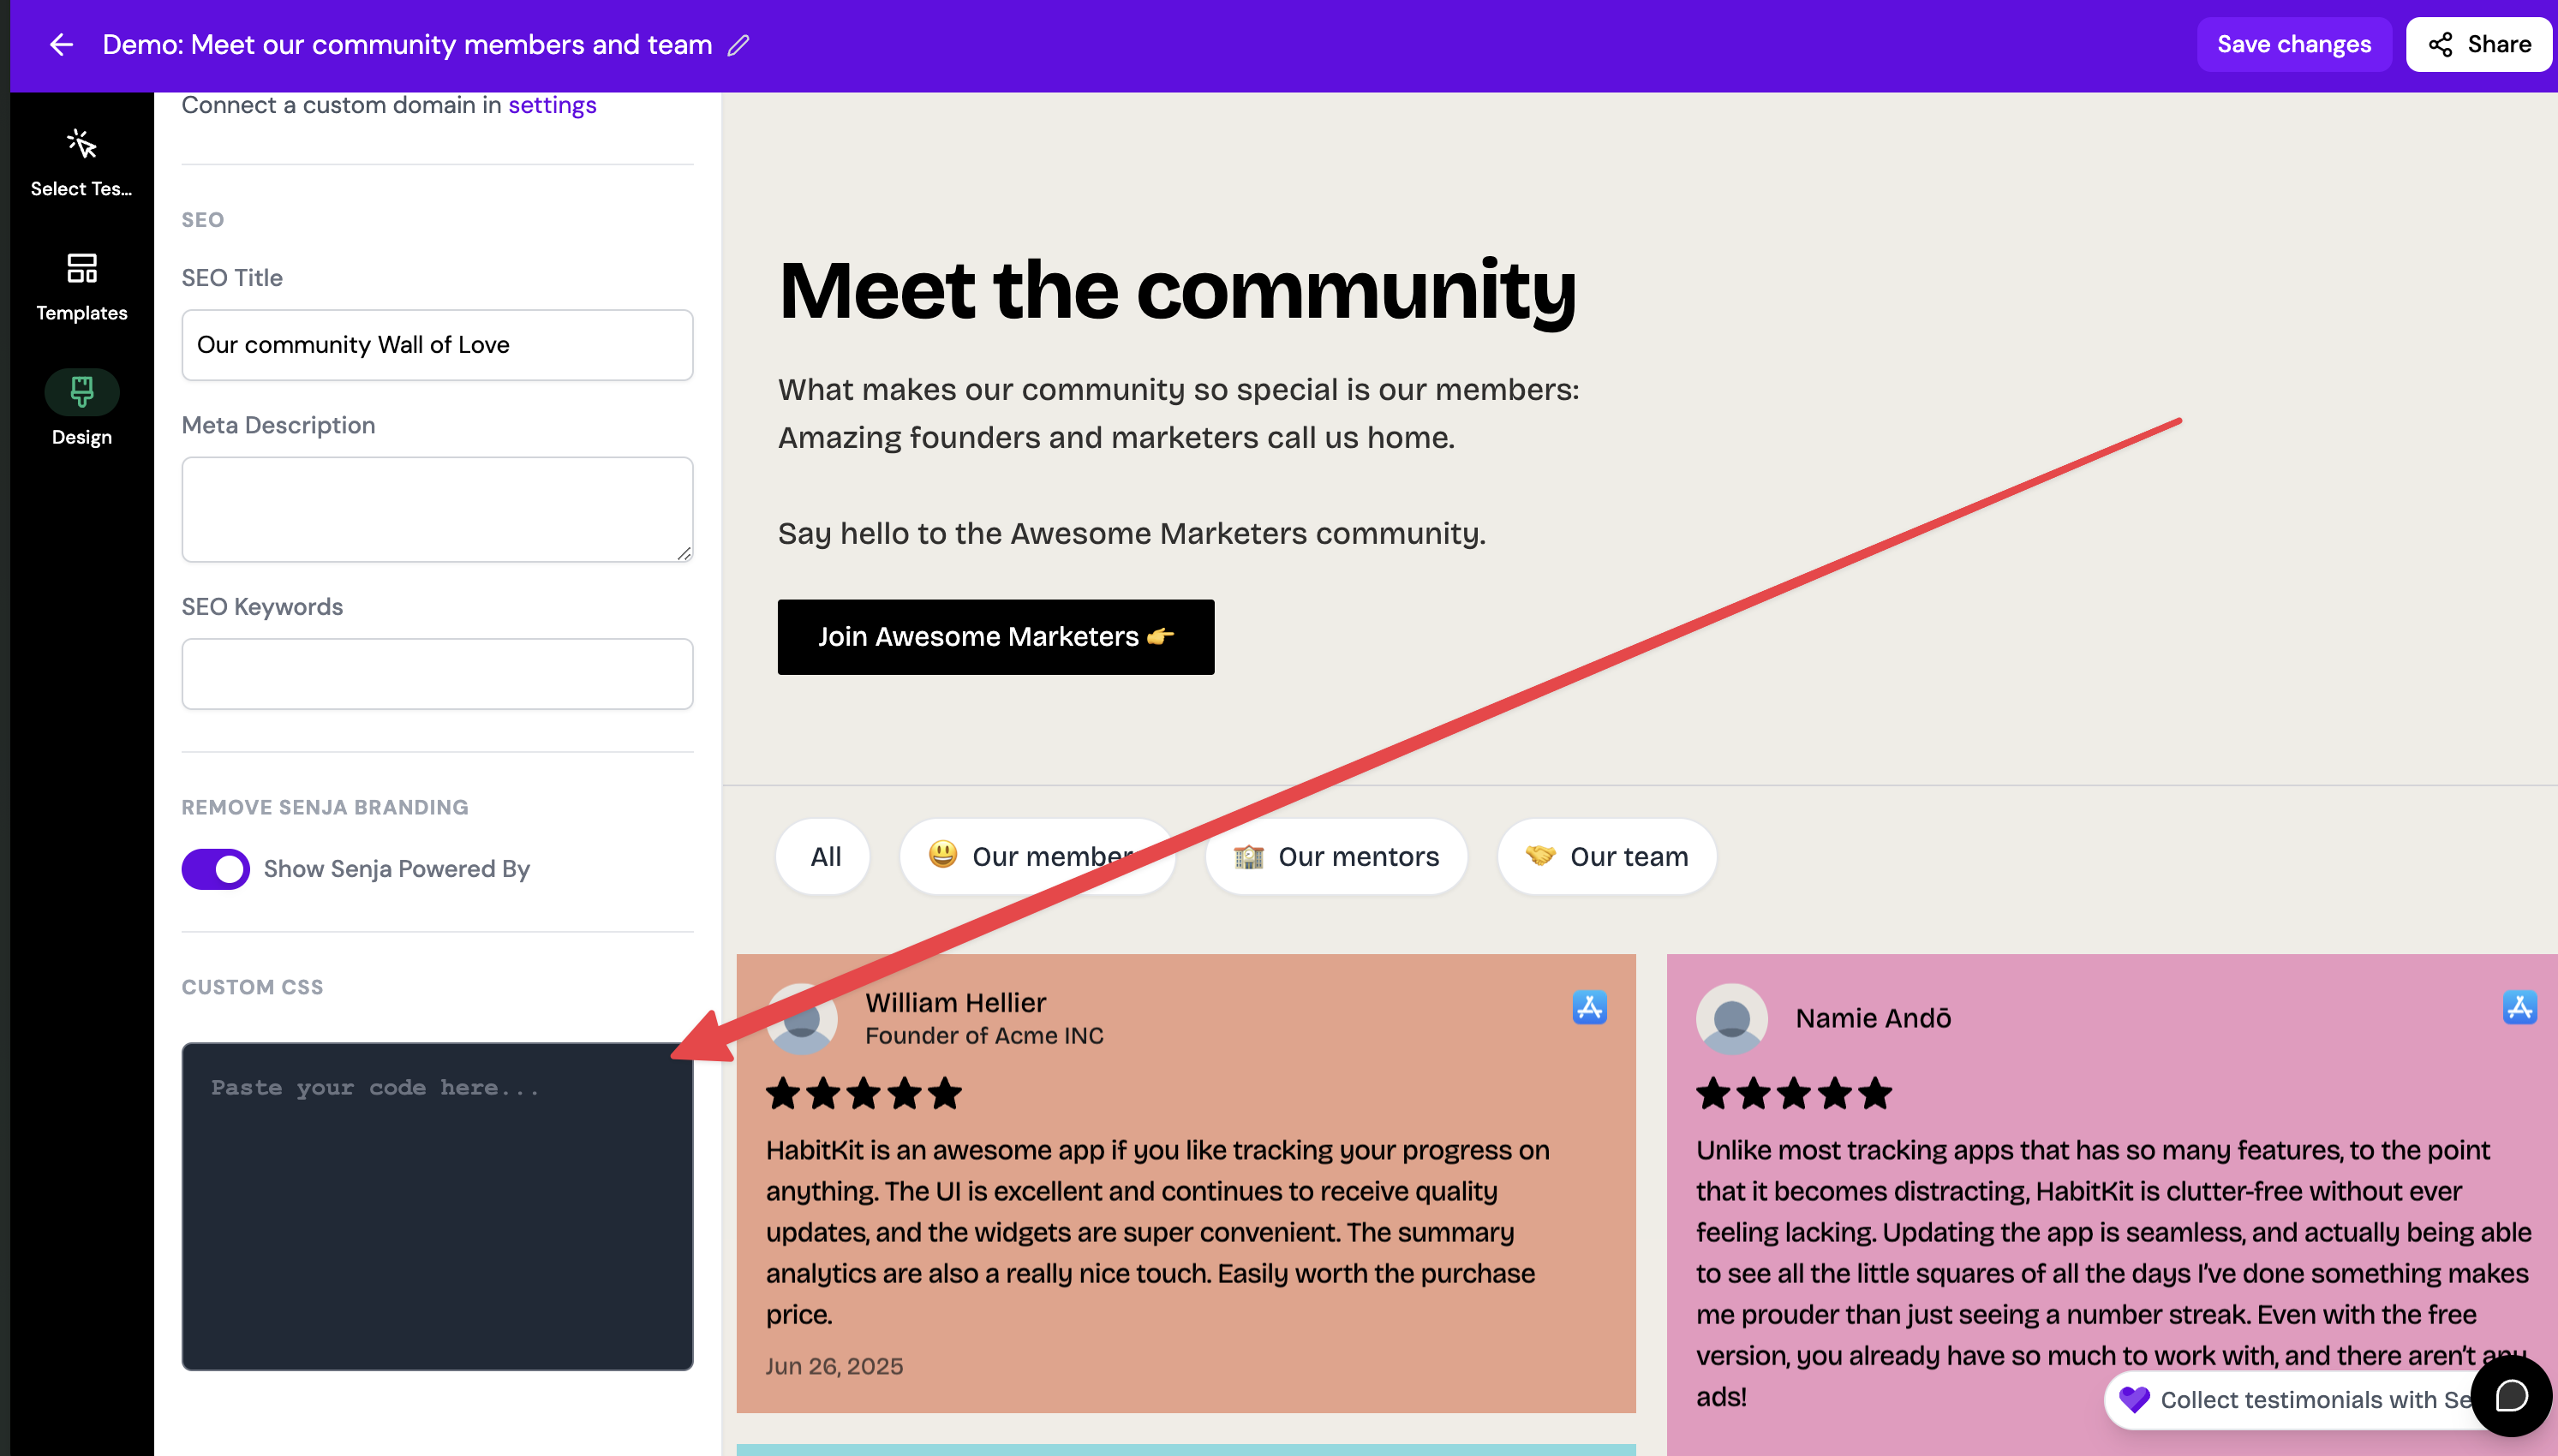Click the Namie Andō name text

point(1873,1018)
